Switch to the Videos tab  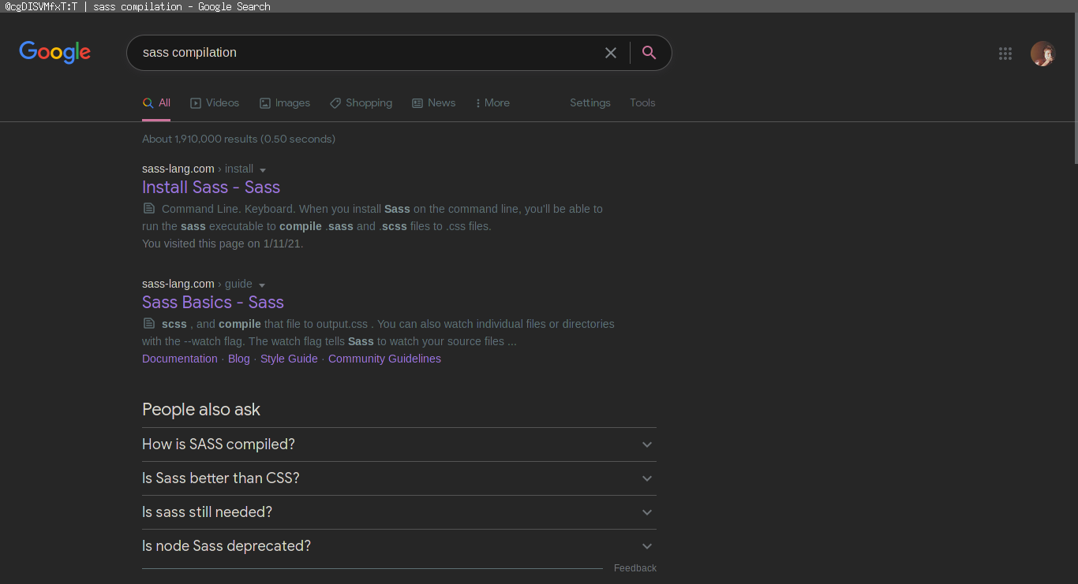click(x=215, y=103)
